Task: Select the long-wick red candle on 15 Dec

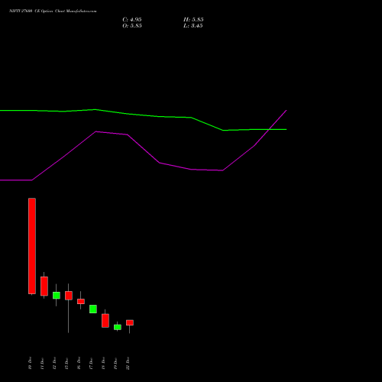Action: pyautogui.click(x=69, y=296)
